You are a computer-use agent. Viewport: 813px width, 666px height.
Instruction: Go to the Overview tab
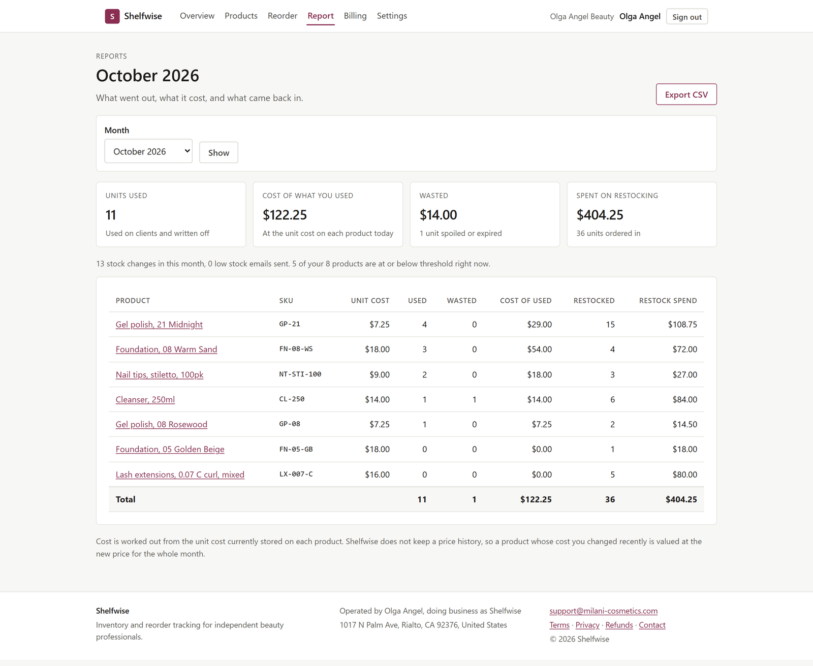click(197, 16)
